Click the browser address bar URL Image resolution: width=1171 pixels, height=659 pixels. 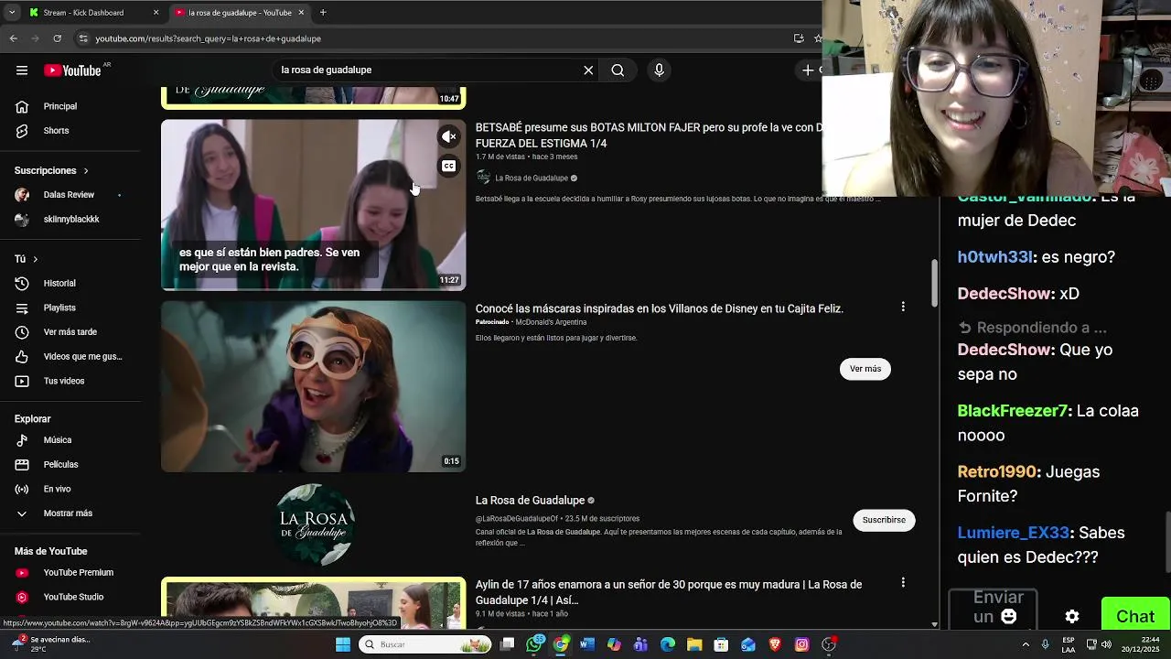209,38
